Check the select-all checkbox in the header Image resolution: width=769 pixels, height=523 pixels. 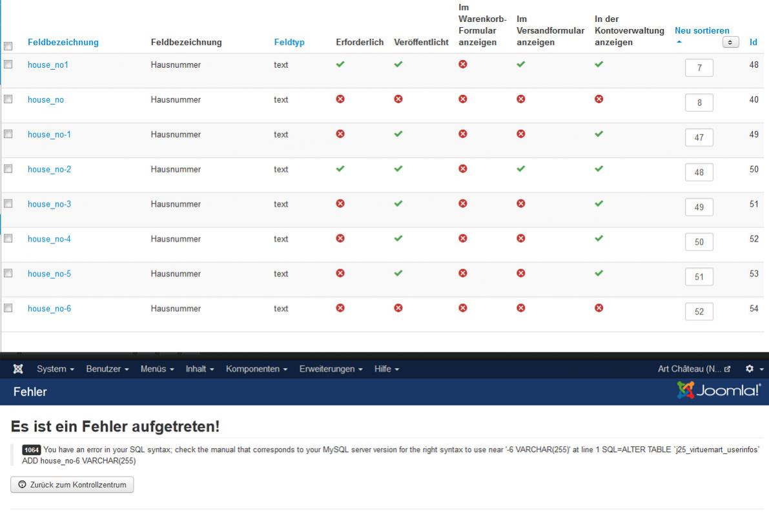[x=8, y=46]
